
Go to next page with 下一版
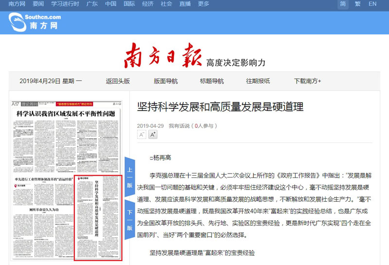click(x=130, y=220)
